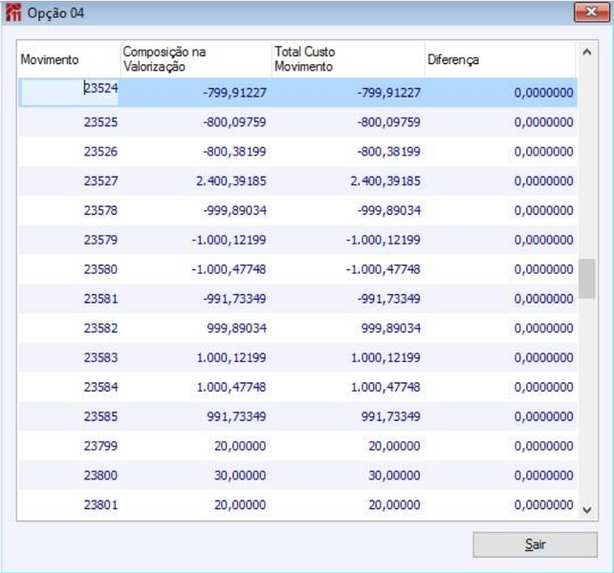
Task: Click Diferença 0,0000000 in row 23580
Action: tap(544, 269)
